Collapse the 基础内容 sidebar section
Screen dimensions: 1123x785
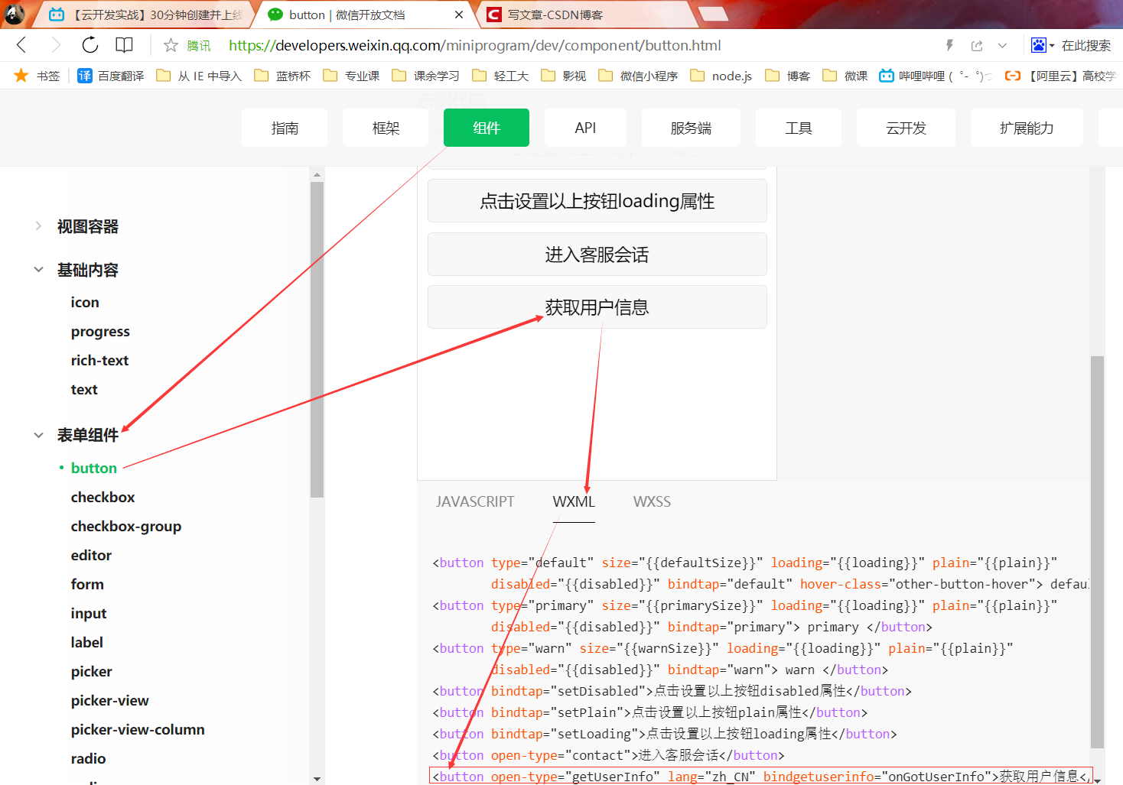pos(38,269)
